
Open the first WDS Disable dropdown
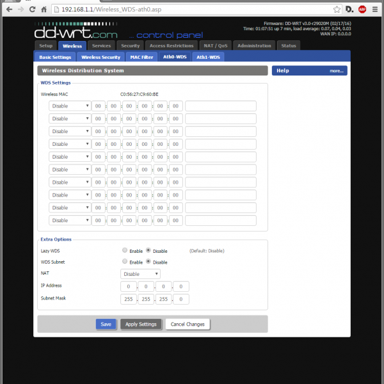coord(70,106)
